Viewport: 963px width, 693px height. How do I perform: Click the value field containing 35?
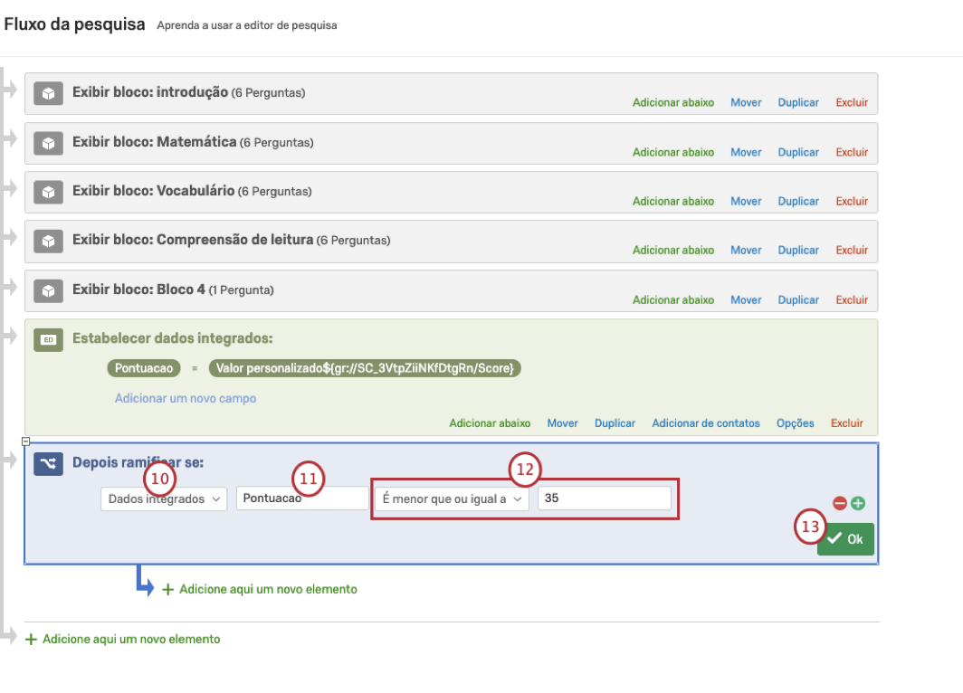pyautogui.click(x=604, y=498)
